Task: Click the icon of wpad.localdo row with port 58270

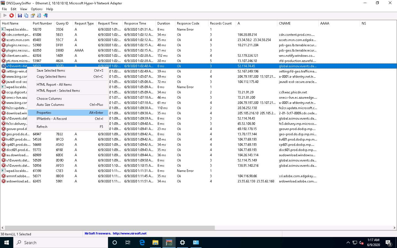Action: pyautogui.click(x=4, y=29)
